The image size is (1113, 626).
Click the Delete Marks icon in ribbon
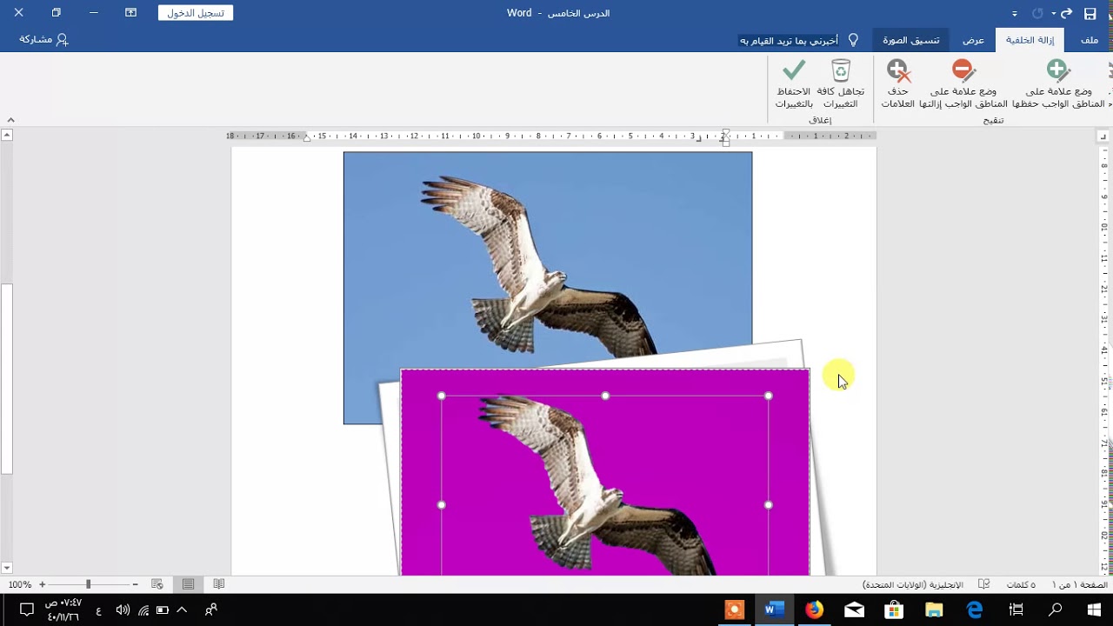(x=897, y=84)
